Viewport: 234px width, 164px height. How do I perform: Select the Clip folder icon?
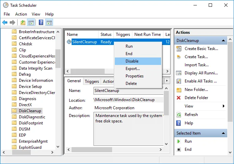click(x=14, y=50)
